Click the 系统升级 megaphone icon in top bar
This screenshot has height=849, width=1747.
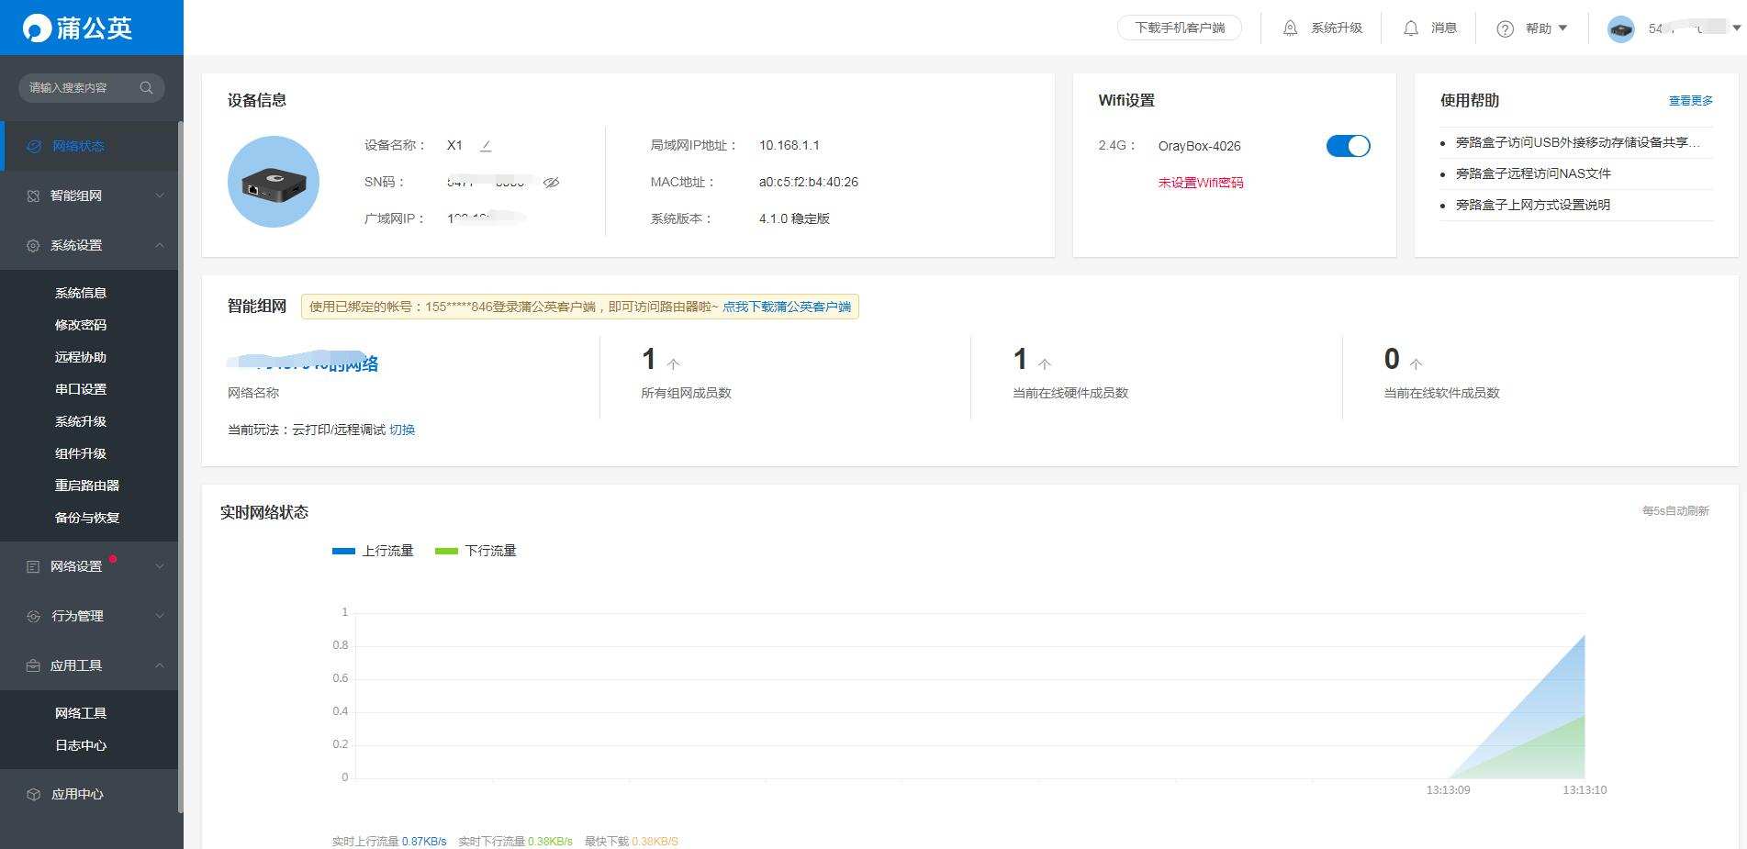click(x=1291, y=28)
